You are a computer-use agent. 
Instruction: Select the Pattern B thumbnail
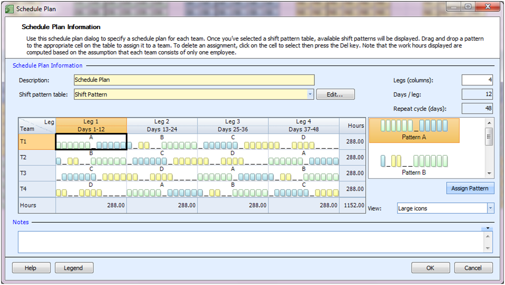coord(414,165)
